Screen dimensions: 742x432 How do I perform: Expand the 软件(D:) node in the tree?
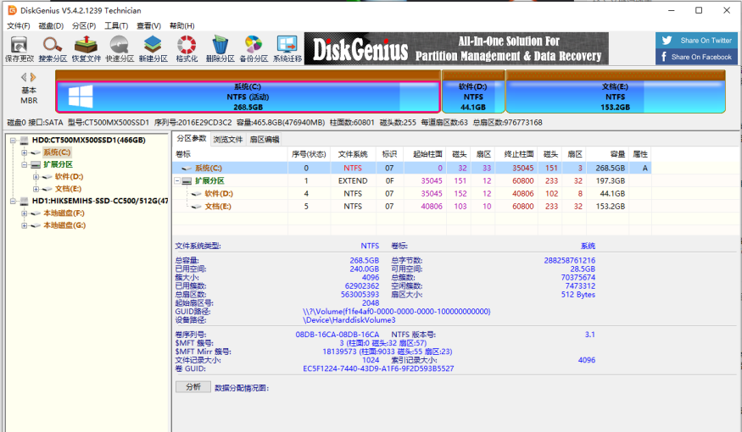pos(36,177)
